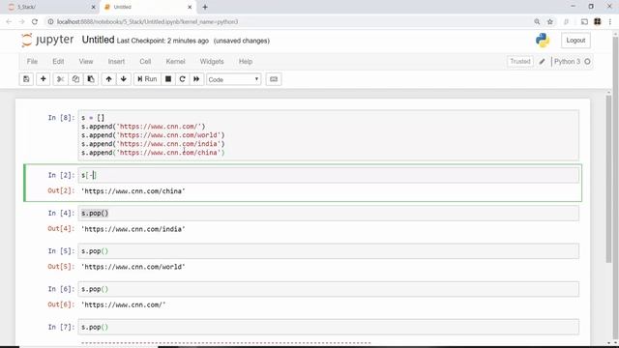This screenshot has height=348, width=619.
Task: Bookmark this page with star icon
Action: 550,21
